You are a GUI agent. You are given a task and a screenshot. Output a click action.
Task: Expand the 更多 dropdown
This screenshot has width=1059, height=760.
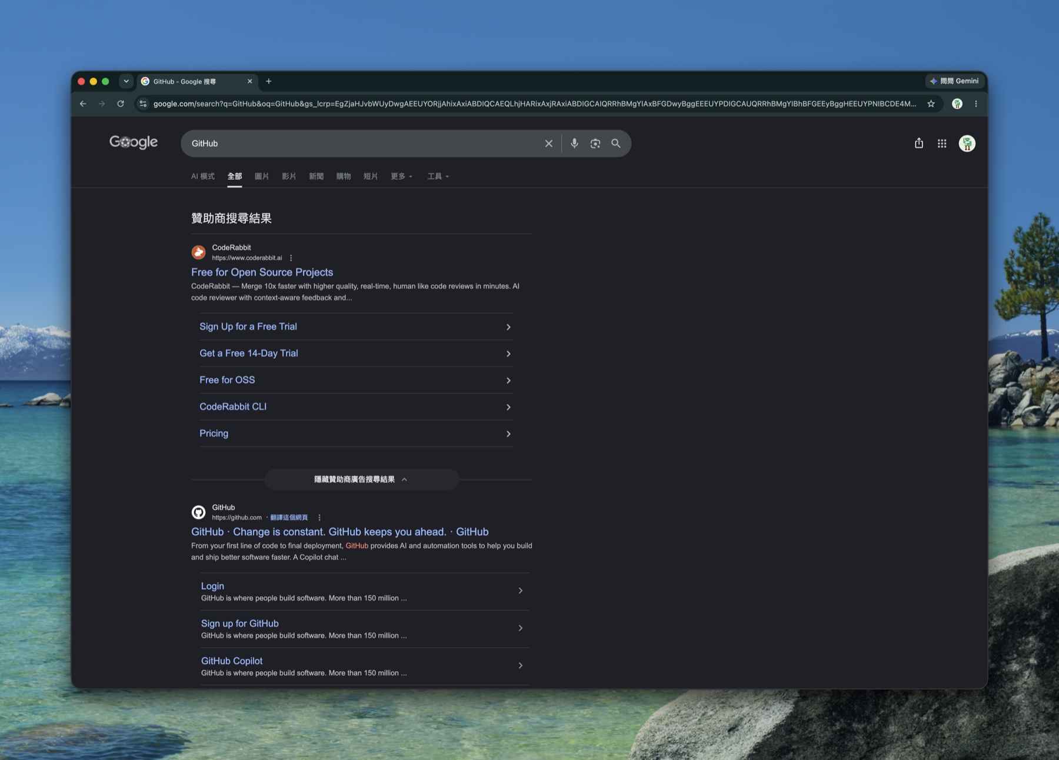pyautogui.click(x=402, y=176)
